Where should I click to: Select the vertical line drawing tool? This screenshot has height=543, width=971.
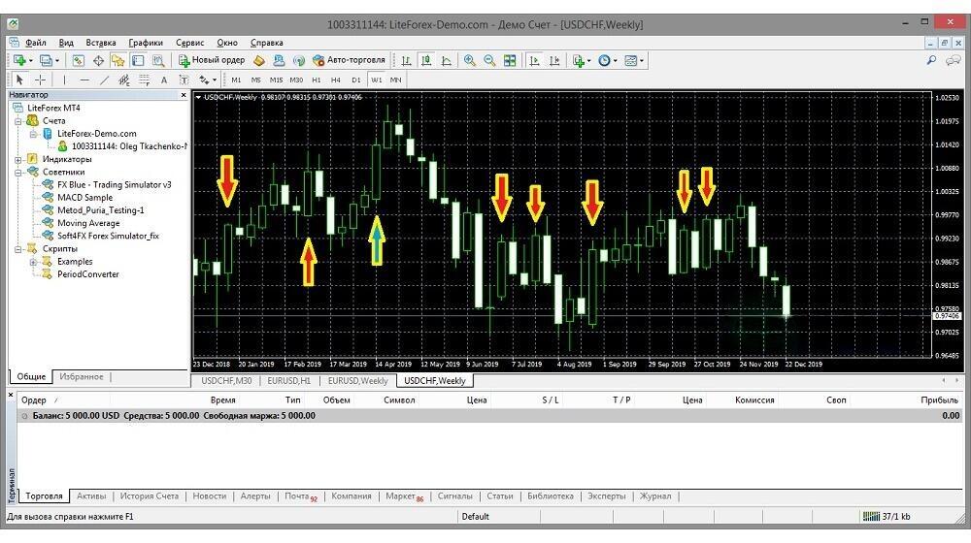tap(64, 80)
